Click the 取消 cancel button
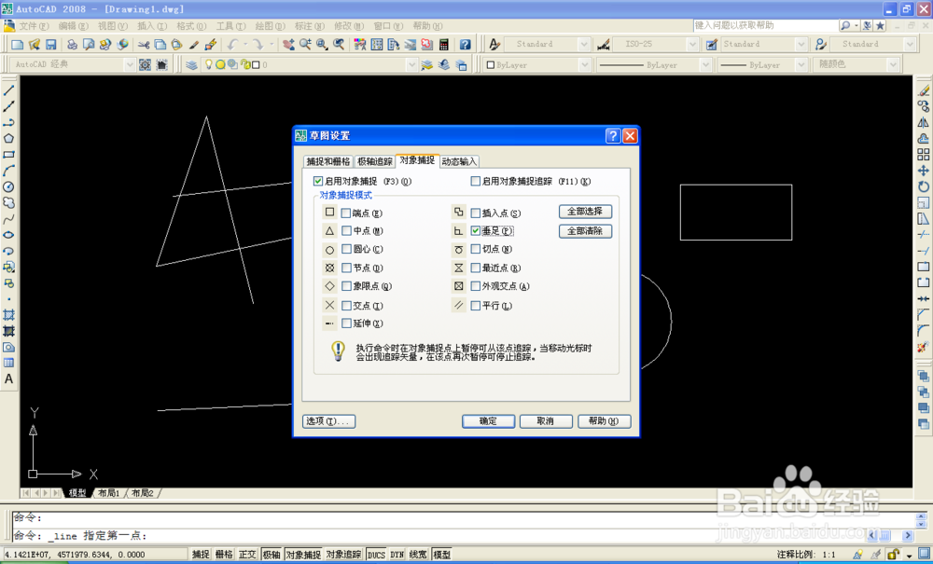The image size is (933, 564). click(x=546, y=421)
